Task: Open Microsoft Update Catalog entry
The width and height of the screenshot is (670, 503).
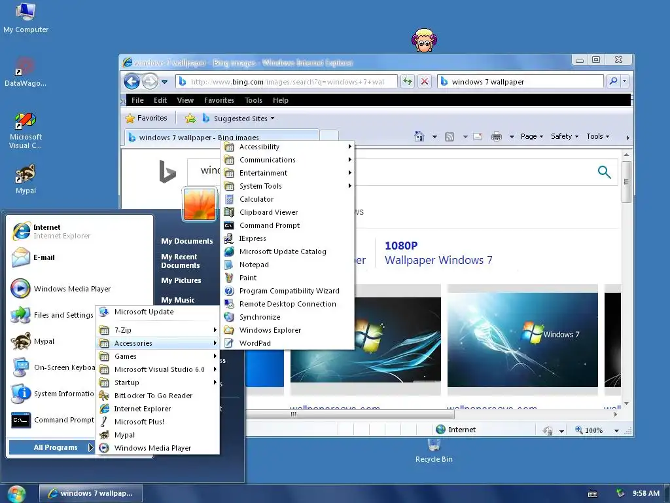Action: (288, 251)
